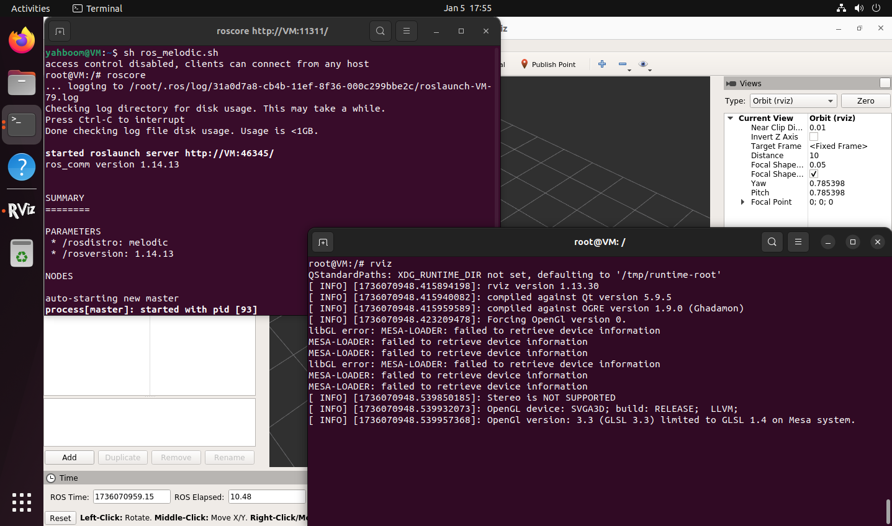This screenshot has height=526, width=892.
Task: Click the eye tool-options icon in RViz toolbar
Action: coord(643,64)
